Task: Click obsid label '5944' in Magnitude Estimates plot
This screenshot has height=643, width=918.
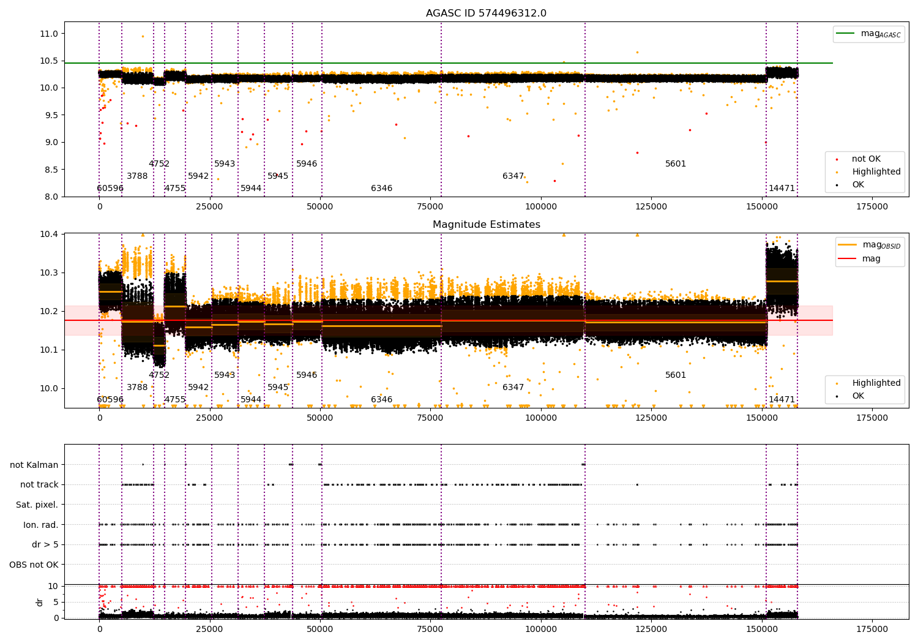Action: 251,399
